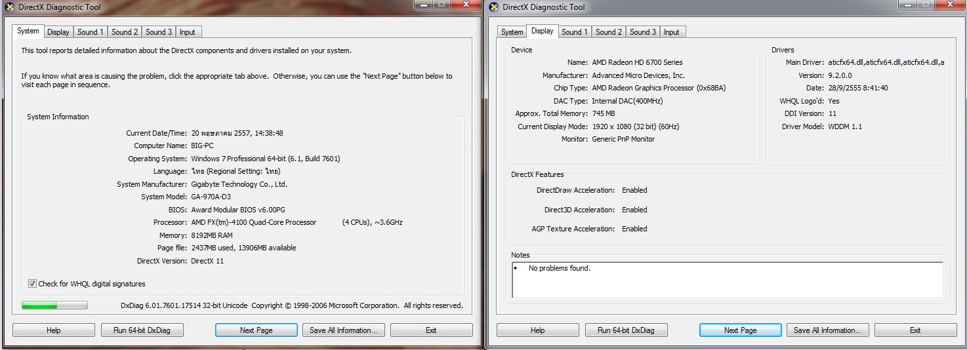Open the Sound 1 tab in left window
The image size is (967, 350).
90,32
